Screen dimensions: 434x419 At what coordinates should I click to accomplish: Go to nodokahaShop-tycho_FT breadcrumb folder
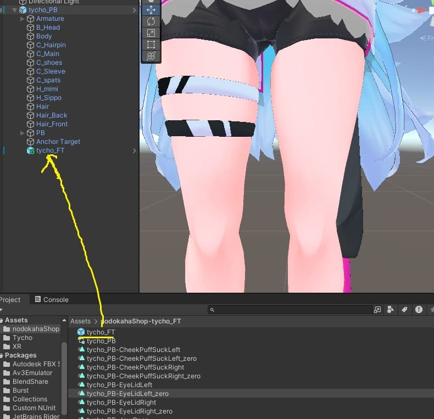[141, 321]
